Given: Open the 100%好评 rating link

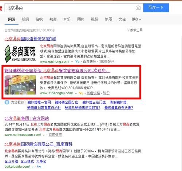Looking at the screenshot, I should 107,61.
